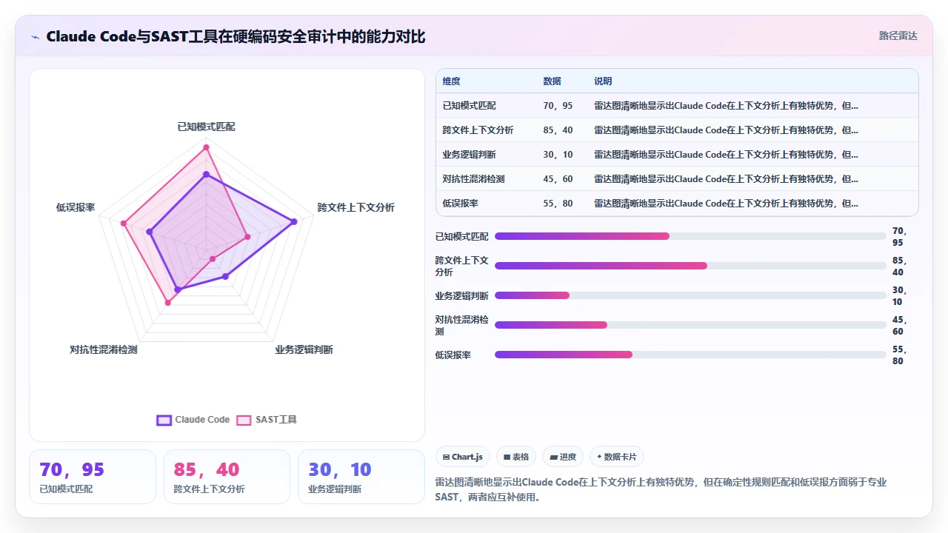The image size is (948, 533).
Task: Click radar axis label 低误报率
Action: pos(76,207)
